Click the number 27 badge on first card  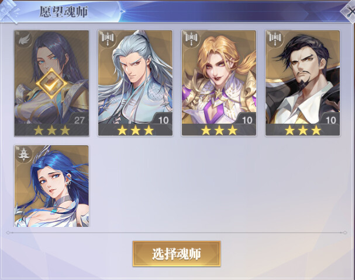[x=79, y=120]
